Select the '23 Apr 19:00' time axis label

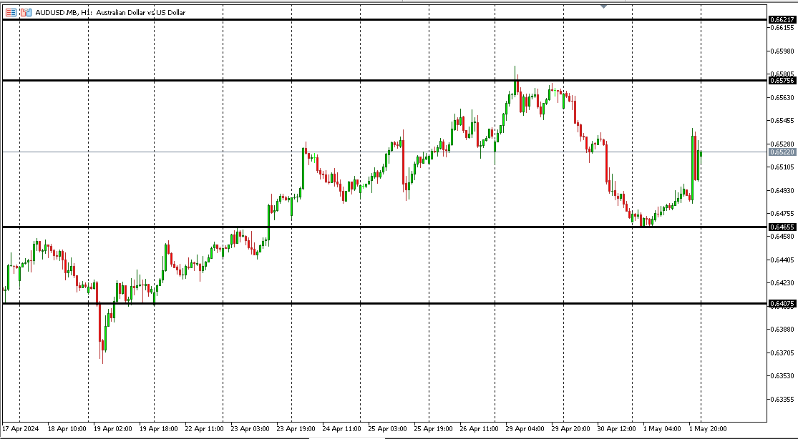point(296,428)
